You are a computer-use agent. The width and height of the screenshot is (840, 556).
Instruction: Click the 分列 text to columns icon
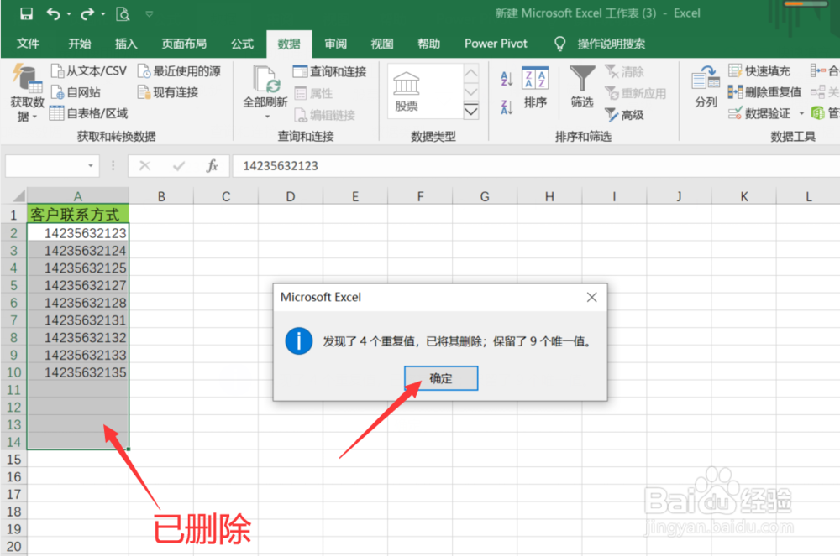[706, 87]
